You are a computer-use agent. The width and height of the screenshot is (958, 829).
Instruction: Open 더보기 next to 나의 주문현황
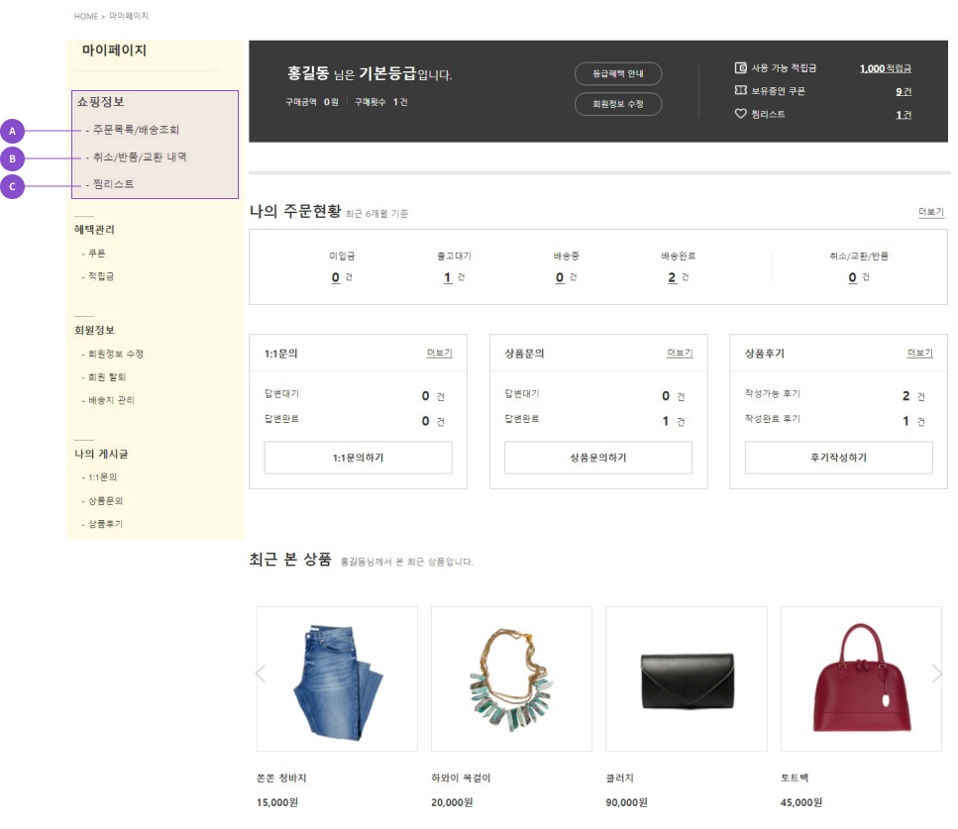931,213
